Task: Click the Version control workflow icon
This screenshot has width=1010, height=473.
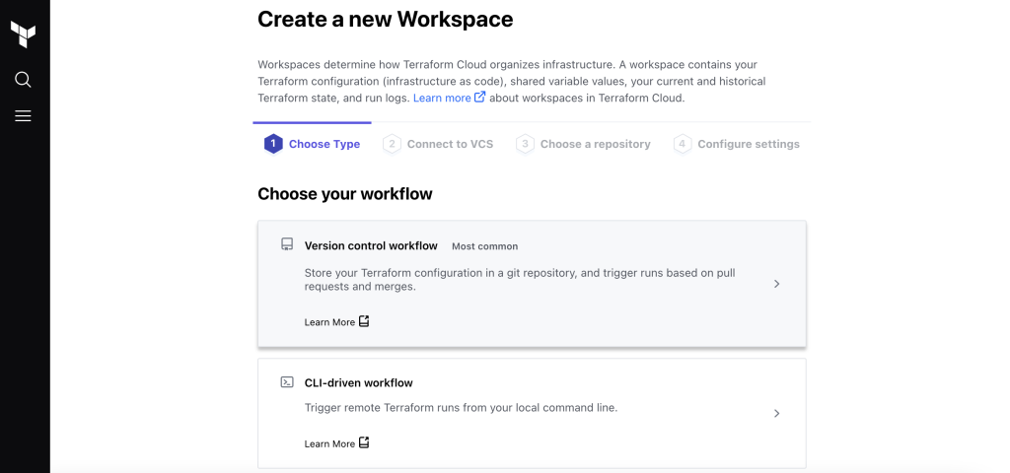Action: point(287,244)
